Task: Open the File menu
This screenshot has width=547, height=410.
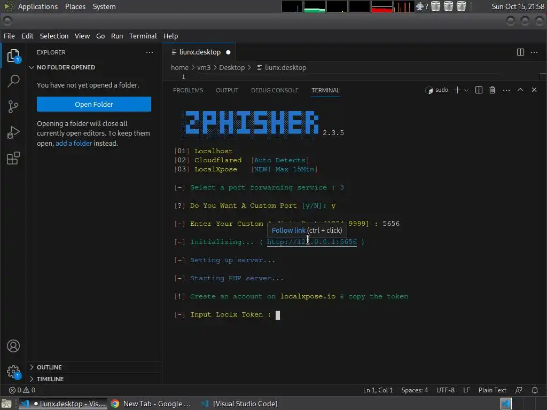Action: [9, 36]
